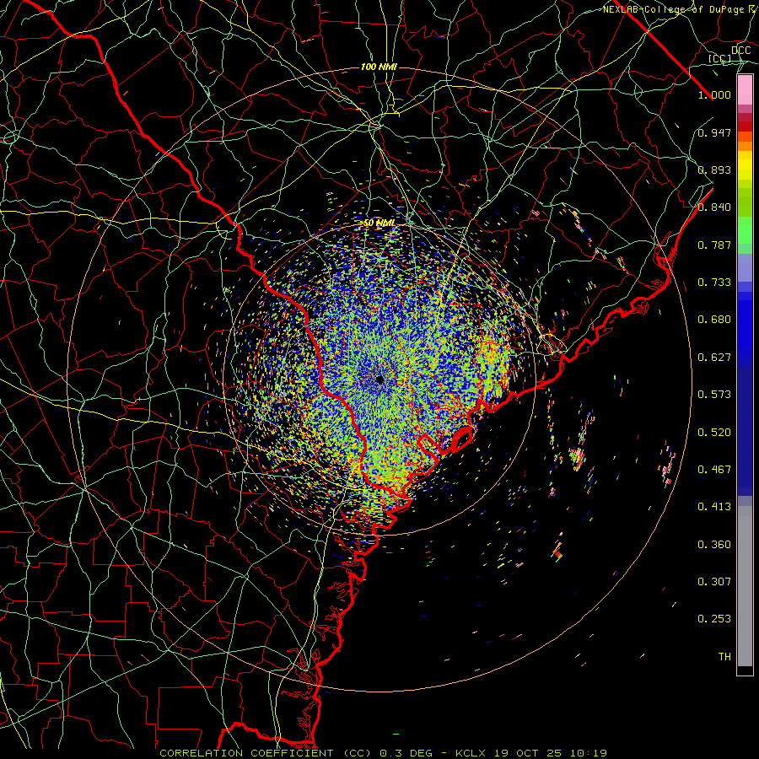Click CORRELATION COEFFICIENT (CC) caption text
This screenshot has height=759, width=759.
tap(266, 753)
